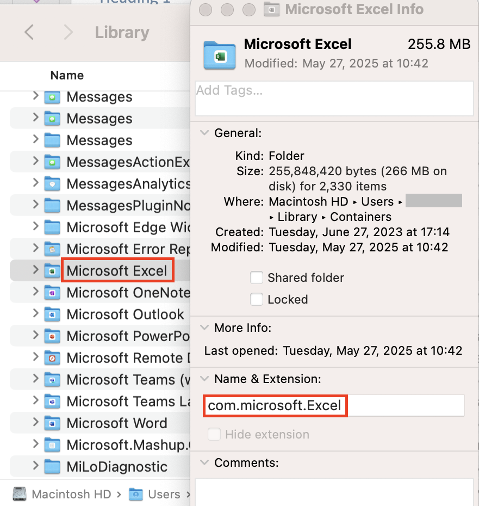Click the MessagesPluginNo folder icon
The image size is (479, 506).
(52, 206)
